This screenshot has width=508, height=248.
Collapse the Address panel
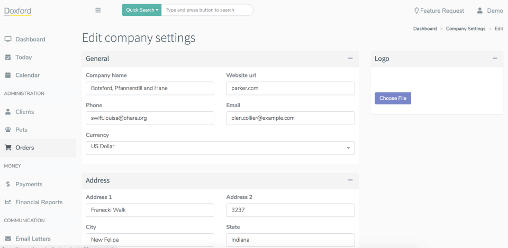pos(350,180)
